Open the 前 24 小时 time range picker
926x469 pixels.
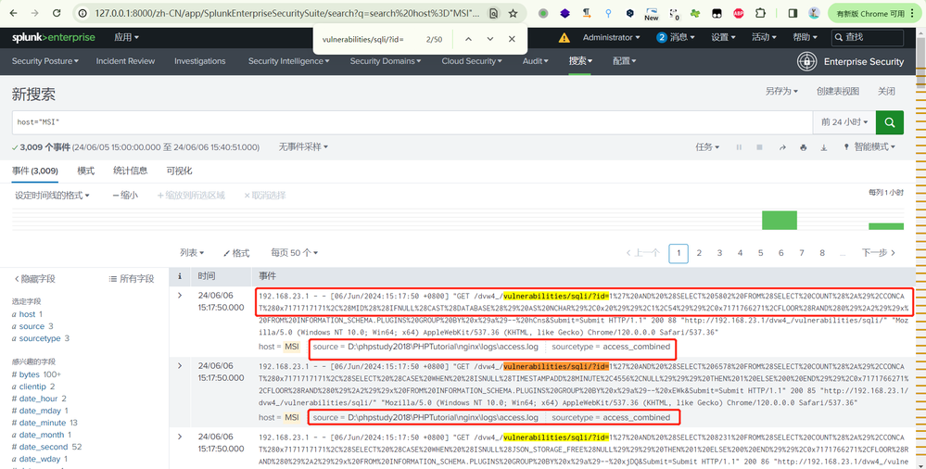(x=844, y=122)
